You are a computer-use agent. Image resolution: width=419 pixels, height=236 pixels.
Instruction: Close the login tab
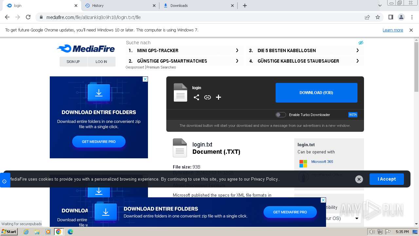click(x=76, y=6)
